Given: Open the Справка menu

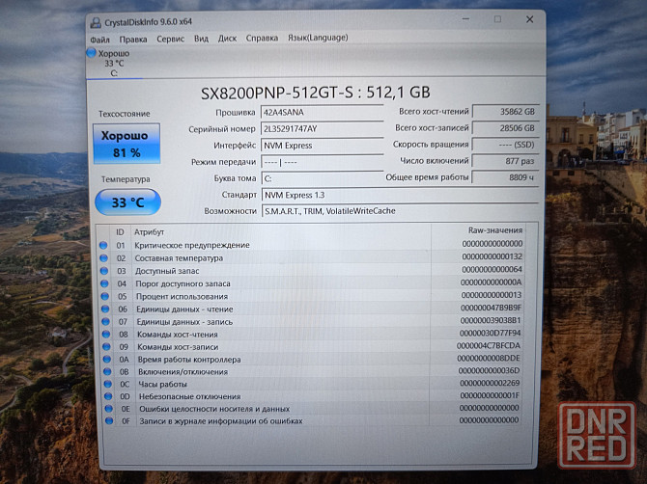Looking at the screenshot, I should click(x=262, y=38).
